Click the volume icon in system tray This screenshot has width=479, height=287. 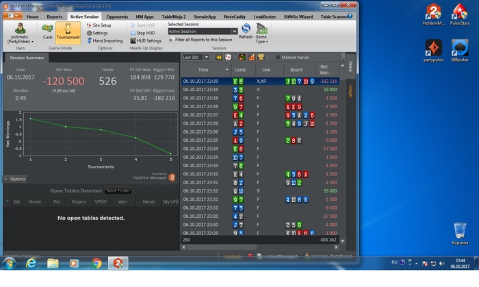pyautogui.click(x=441, y=263)
